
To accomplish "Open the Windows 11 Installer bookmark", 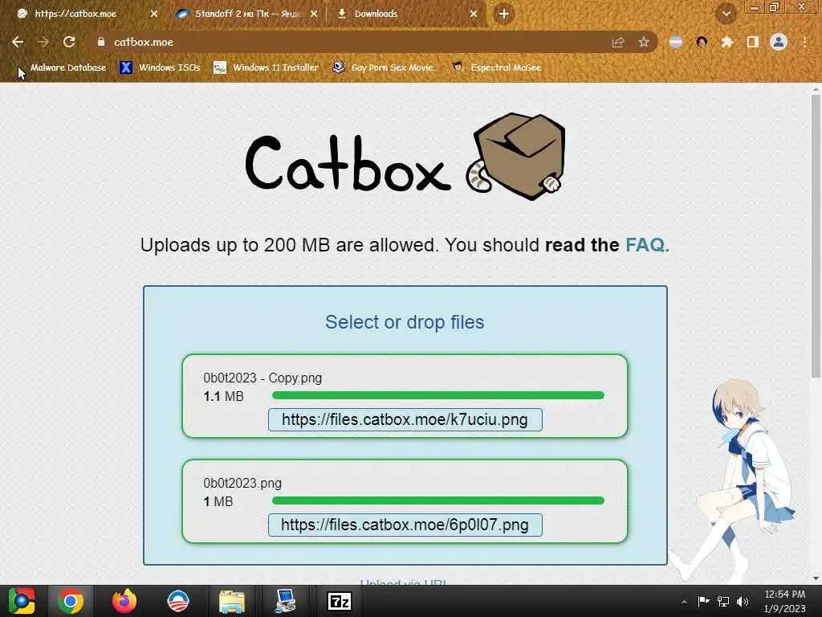I will pyautogui.click(x=267, y=67).
